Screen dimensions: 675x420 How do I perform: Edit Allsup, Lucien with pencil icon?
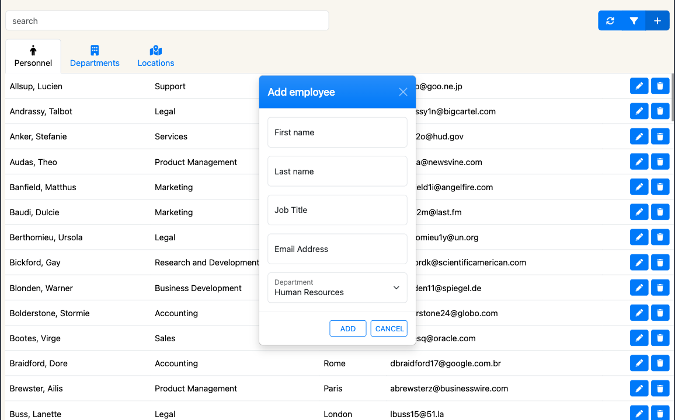(x=639, y=86)
